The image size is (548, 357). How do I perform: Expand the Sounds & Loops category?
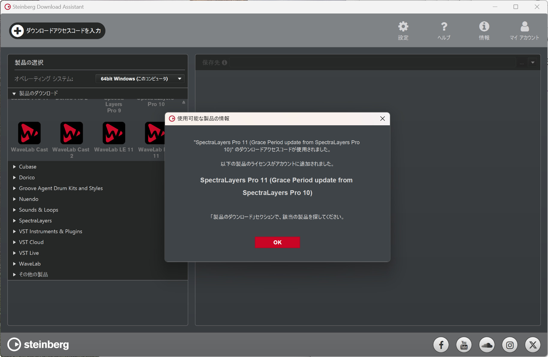pyautogui.click(x=14, y=210)
